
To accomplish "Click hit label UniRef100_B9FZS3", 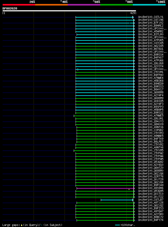I will 151,208.
